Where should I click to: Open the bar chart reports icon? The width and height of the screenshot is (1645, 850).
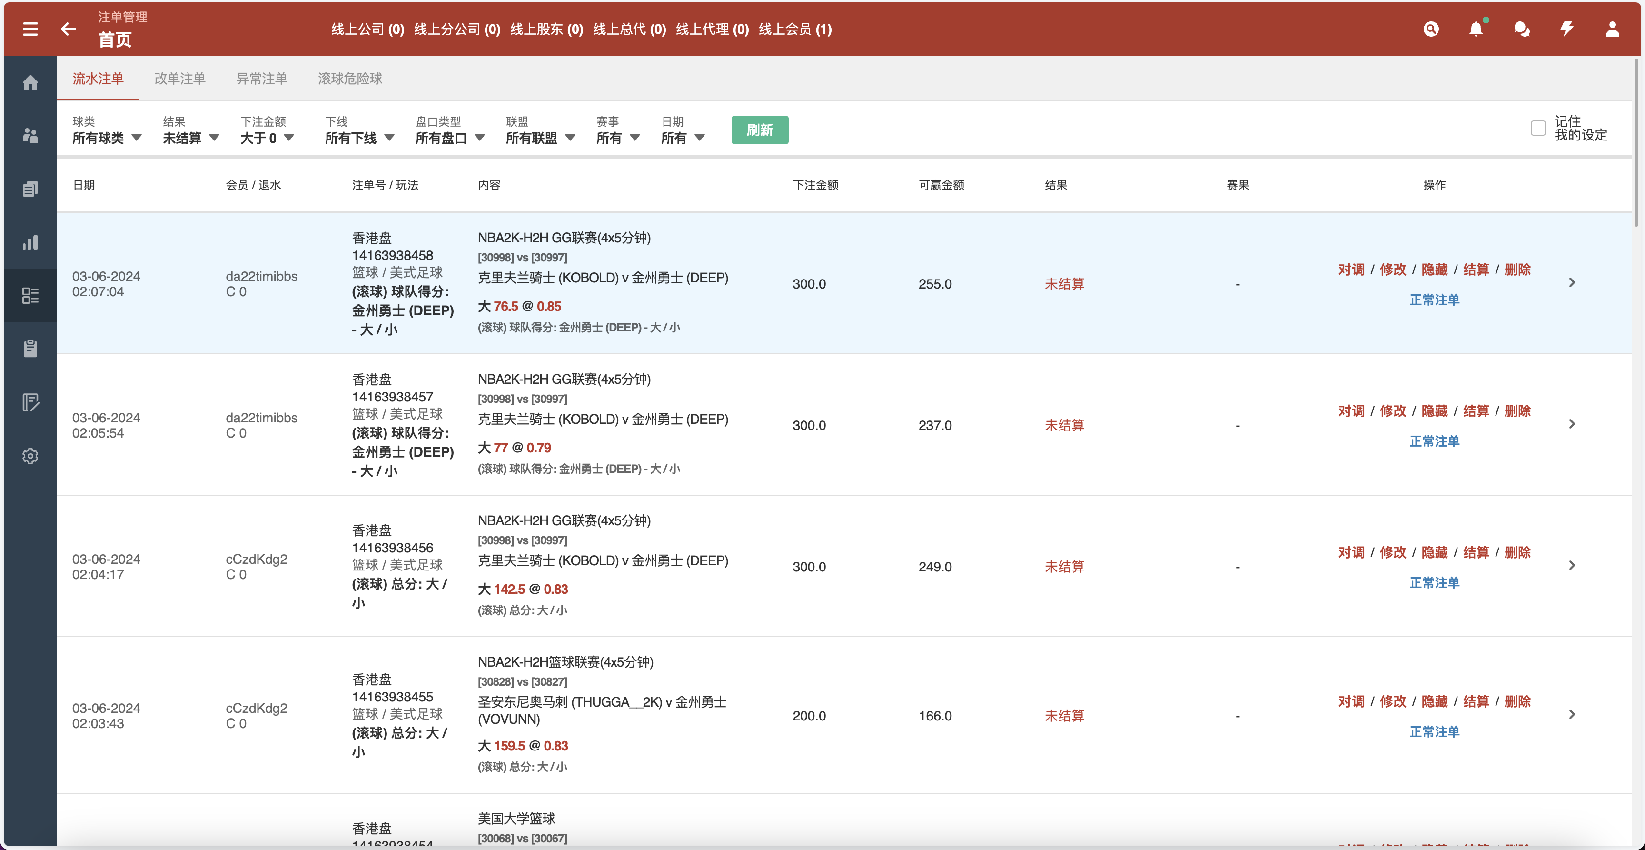click(x=30, y=242)
